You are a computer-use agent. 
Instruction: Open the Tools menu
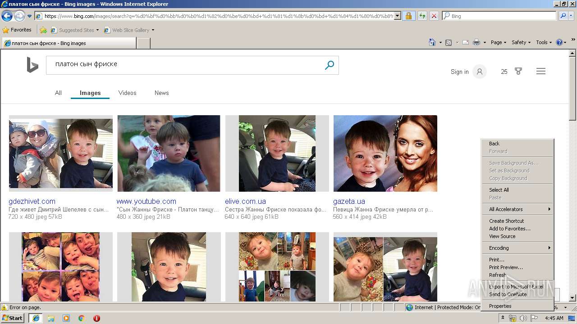click(544, 42)
